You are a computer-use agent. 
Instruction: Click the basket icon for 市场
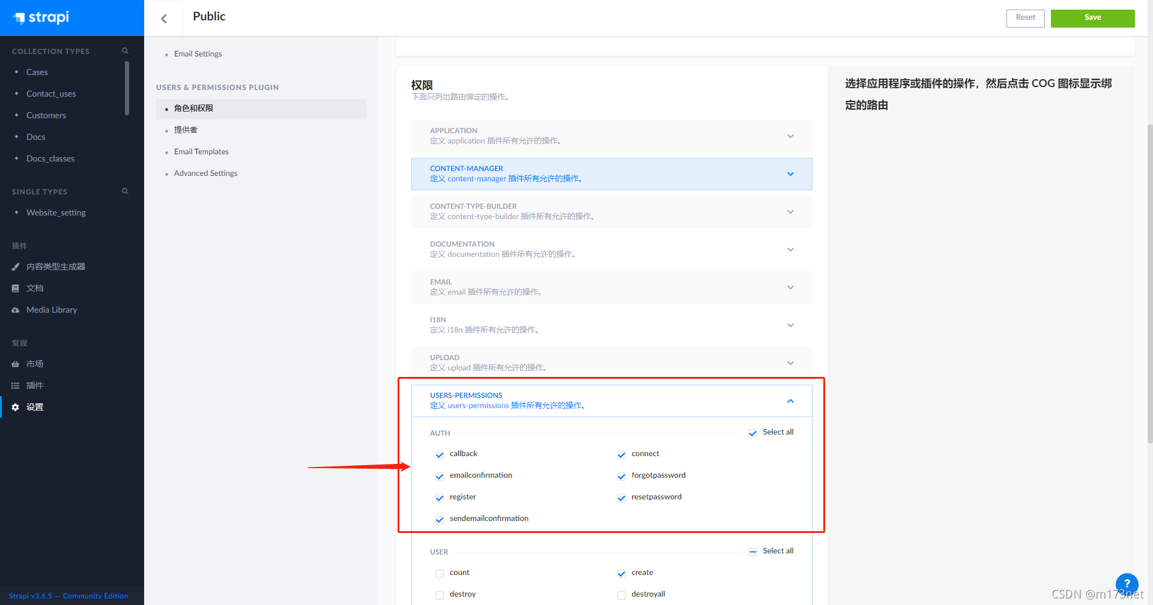pos(16,364)
